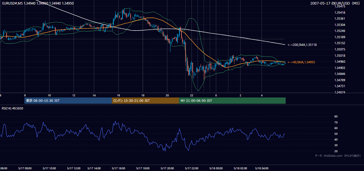Click price axis value 1.35361
The width and height of the screenshot is (364, 171).
340,19
